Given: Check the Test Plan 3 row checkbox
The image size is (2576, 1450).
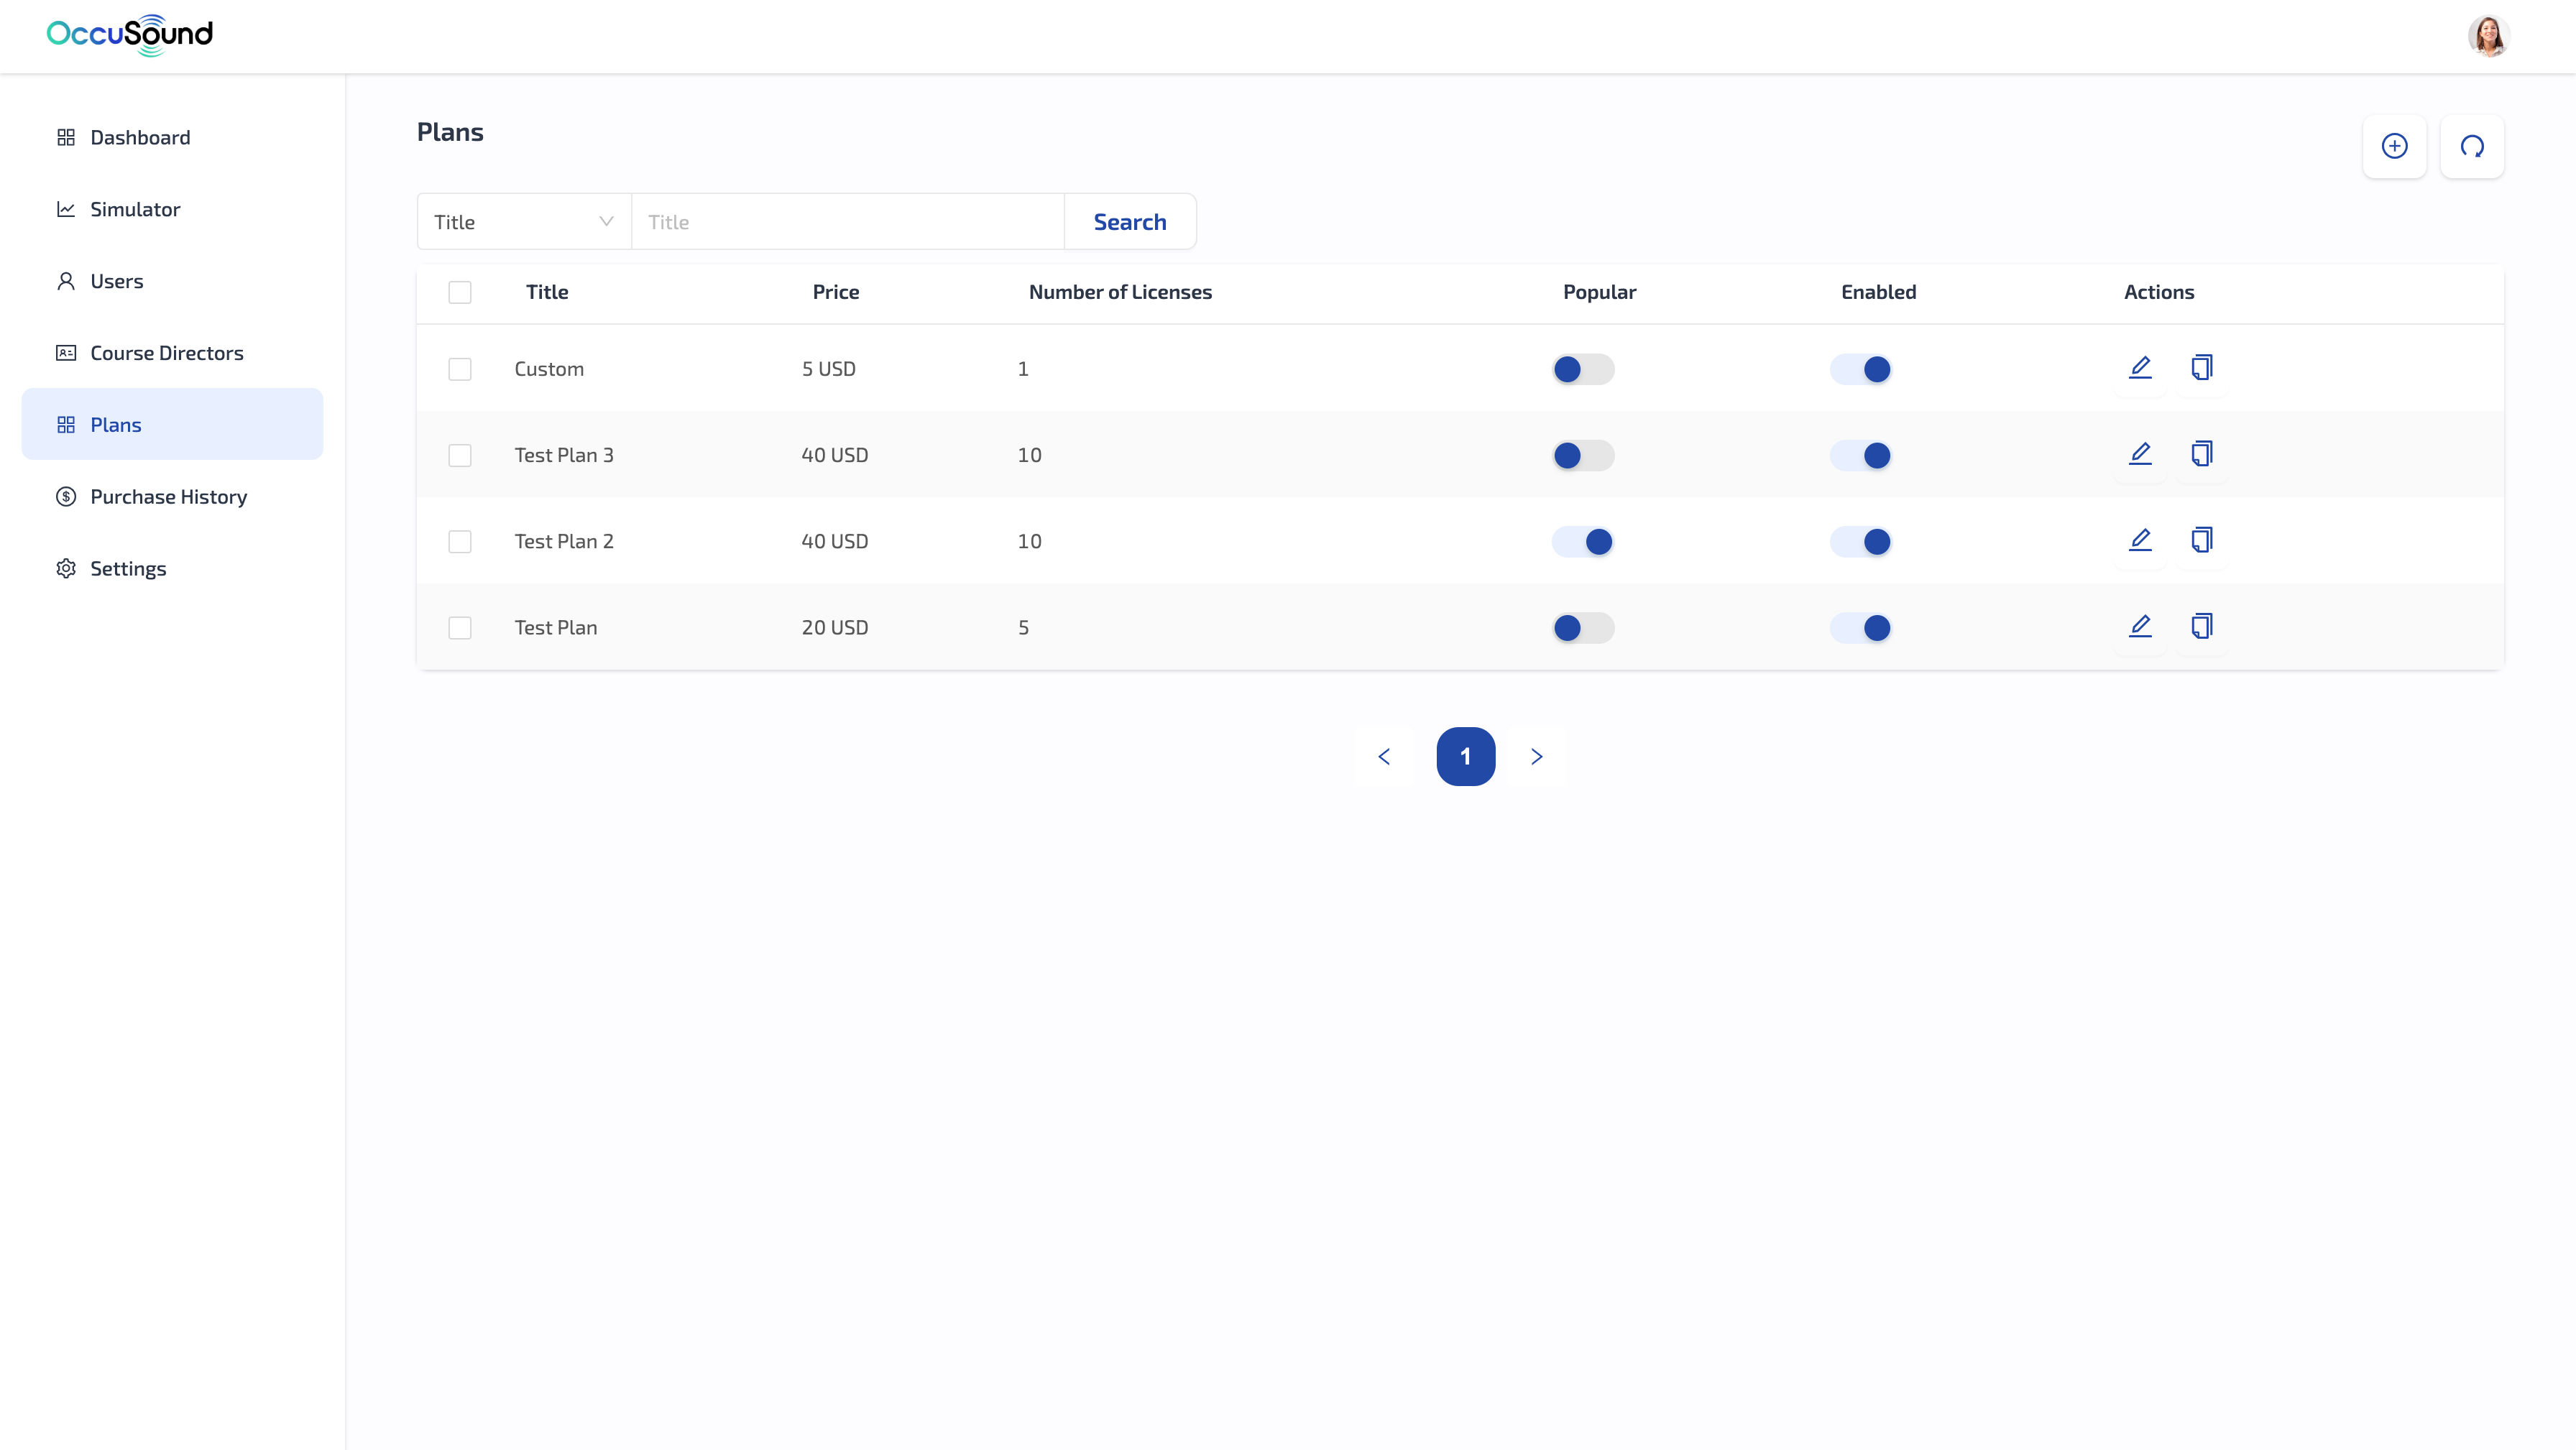Looking at the screenshot, I should (460, 455).
